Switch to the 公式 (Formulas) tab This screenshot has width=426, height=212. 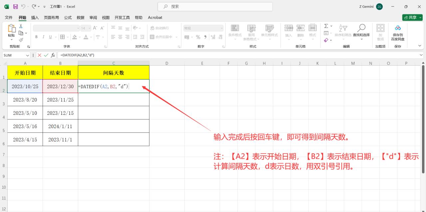68,18
